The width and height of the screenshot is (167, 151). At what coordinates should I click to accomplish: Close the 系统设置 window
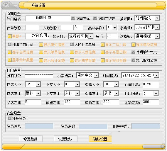[6, 5]
